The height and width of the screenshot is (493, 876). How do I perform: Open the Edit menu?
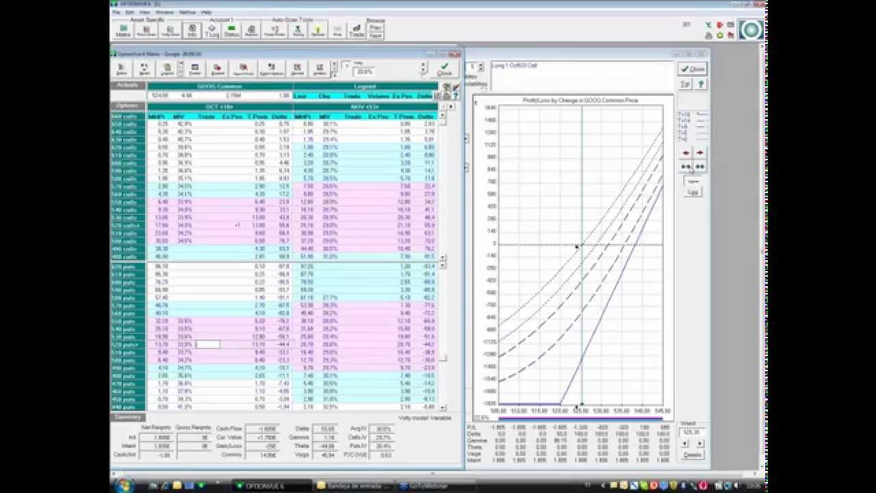[x=129, y=12]
